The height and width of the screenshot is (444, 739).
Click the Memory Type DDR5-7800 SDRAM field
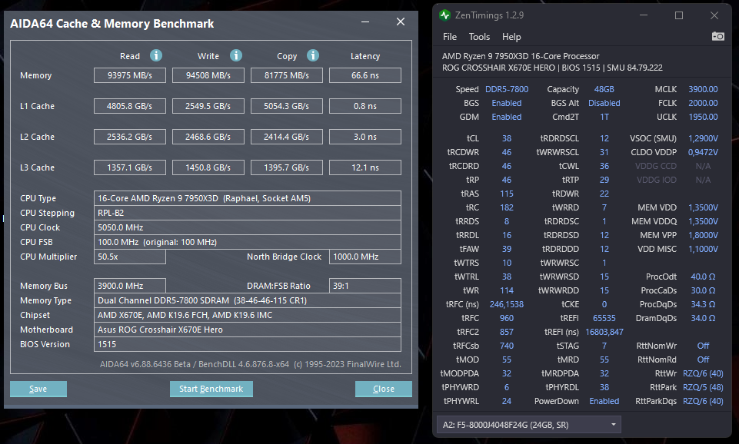click(x=248, y=300)
